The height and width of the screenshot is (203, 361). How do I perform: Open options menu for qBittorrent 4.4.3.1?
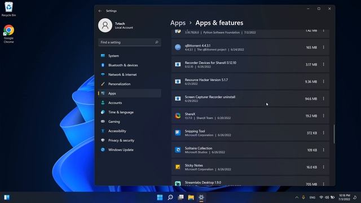click(323, 47)
